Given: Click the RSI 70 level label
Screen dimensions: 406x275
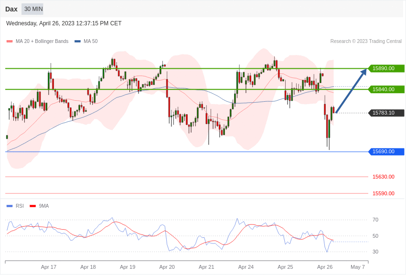Looking at the screenshot, I should pyautogui.click(x=375, y=220).
